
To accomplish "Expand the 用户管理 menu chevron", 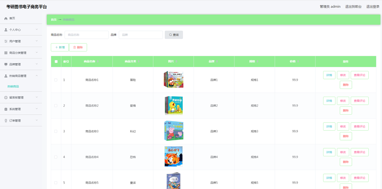I will pos(37,41).
